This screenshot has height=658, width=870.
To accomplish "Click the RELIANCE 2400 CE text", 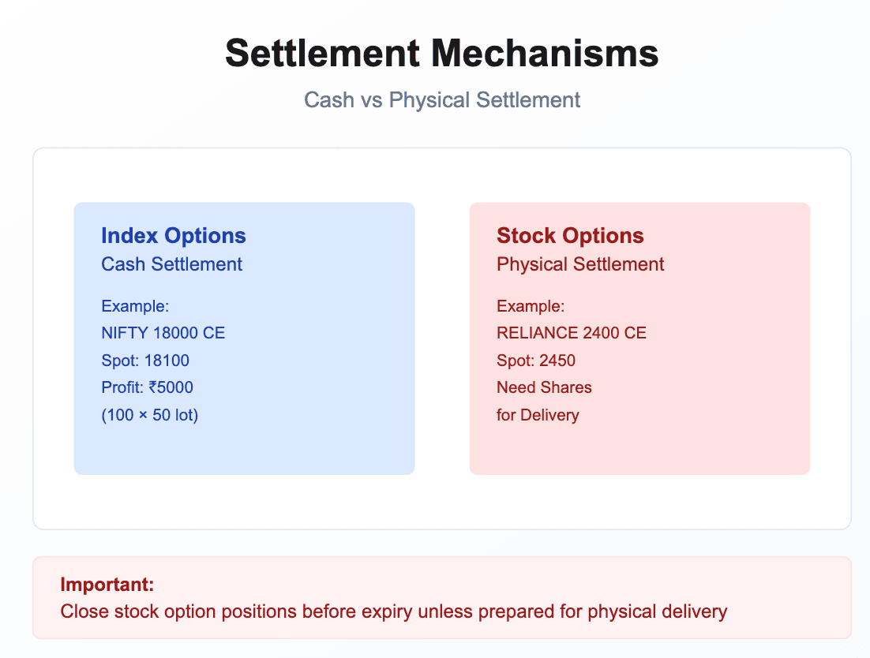I will (572, 333).
